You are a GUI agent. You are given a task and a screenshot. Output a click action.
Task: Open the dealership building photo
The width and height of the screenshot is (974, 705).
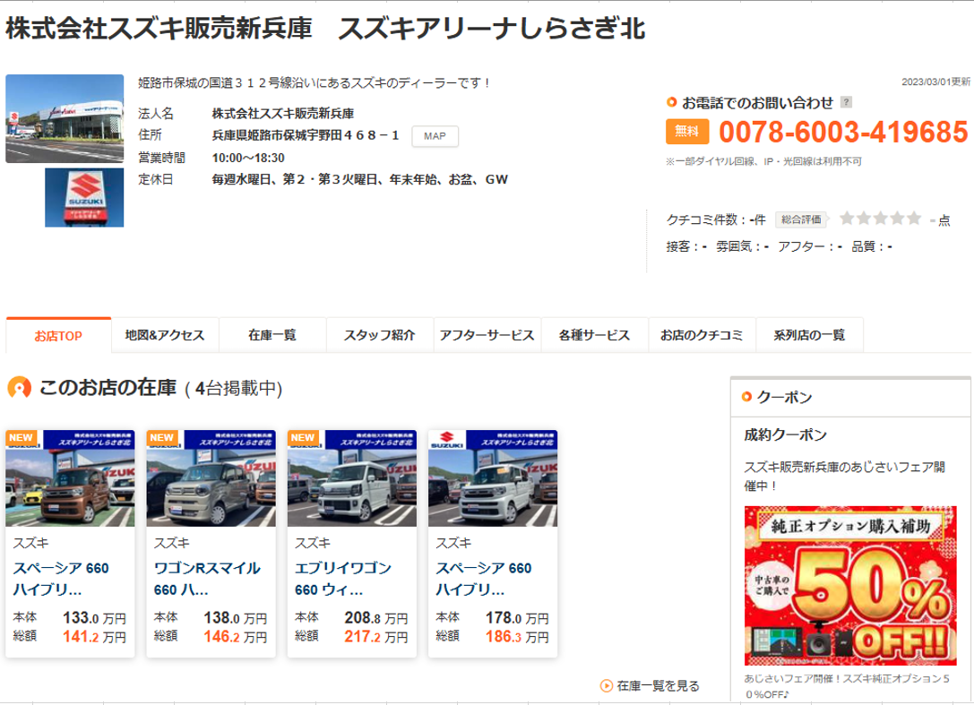pyautogui.click(x=65, y=118)
